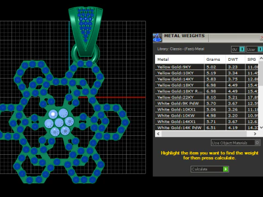Click the Grams column header

click(215, 59)
